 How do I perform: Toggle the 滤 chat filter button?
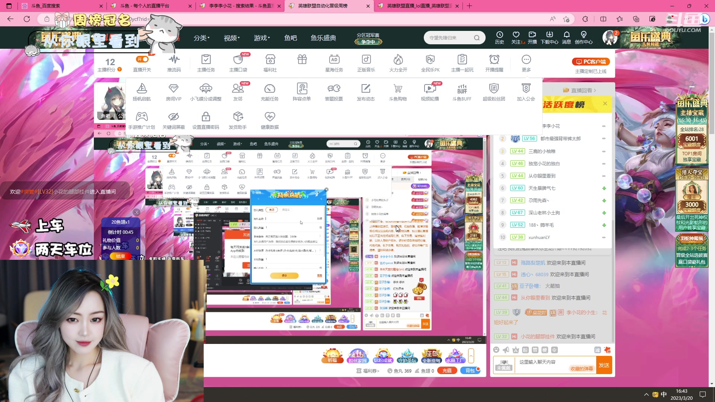[x=598, y=350]
